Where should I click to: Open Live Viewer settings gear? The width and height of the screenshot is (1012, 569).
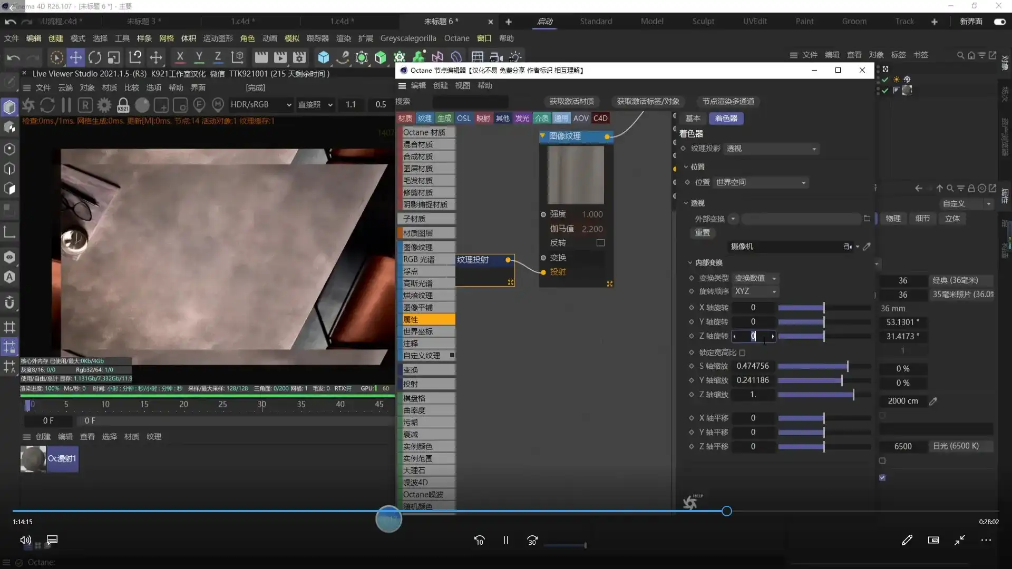(104, 105)
